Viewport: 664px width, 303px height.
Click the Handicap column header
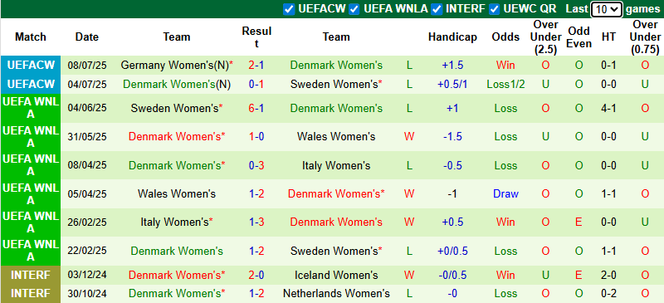452,37
